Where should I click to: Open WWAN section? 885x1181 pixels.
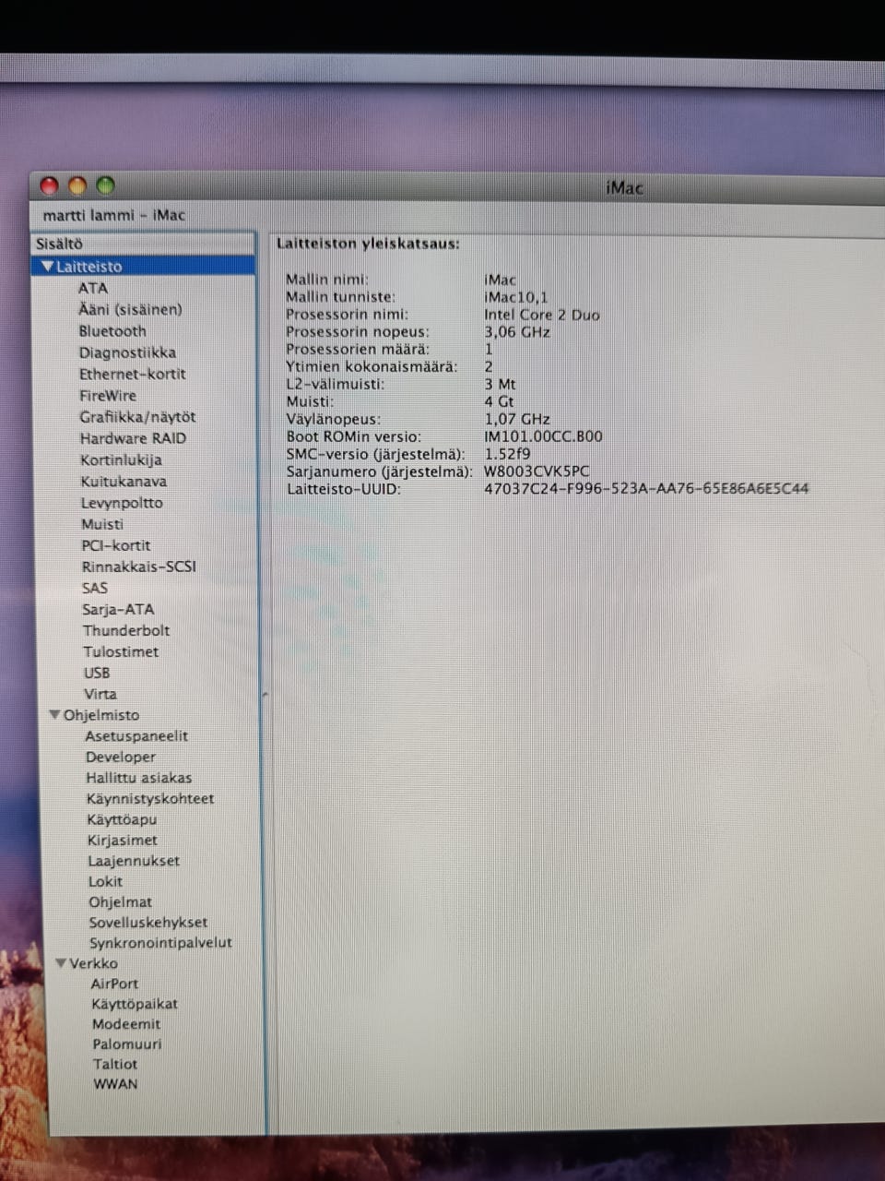click(115, 1084)
